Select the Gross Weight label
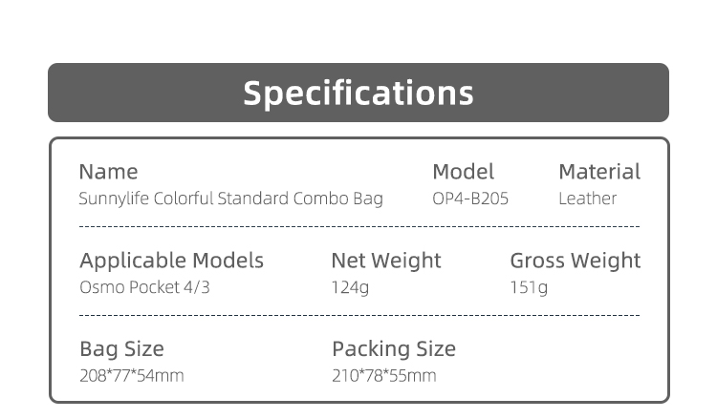Viewport: 717px width, 419px height. pos(575,261)
